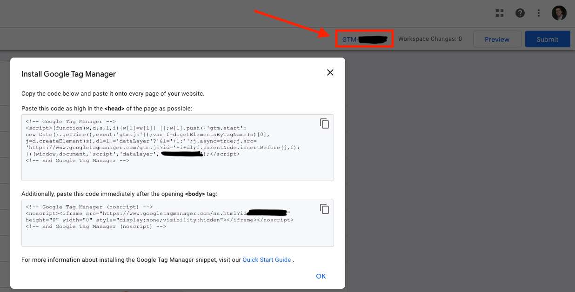
Task: Click the user account avatar
Action: point(559,13)
